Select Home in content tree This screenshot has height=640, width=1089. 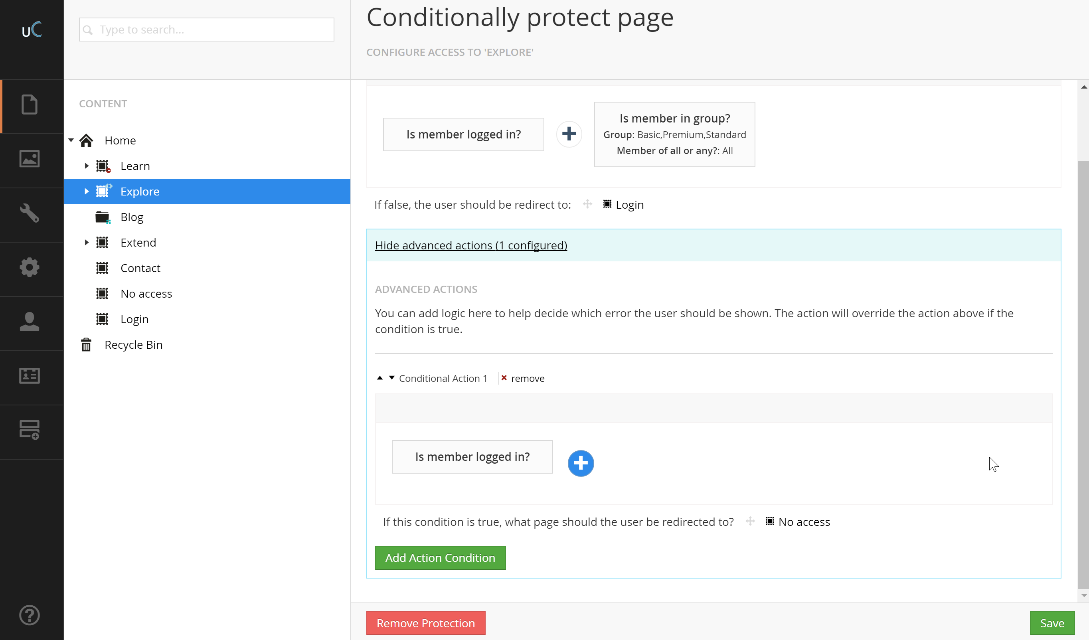coord(120,140)
